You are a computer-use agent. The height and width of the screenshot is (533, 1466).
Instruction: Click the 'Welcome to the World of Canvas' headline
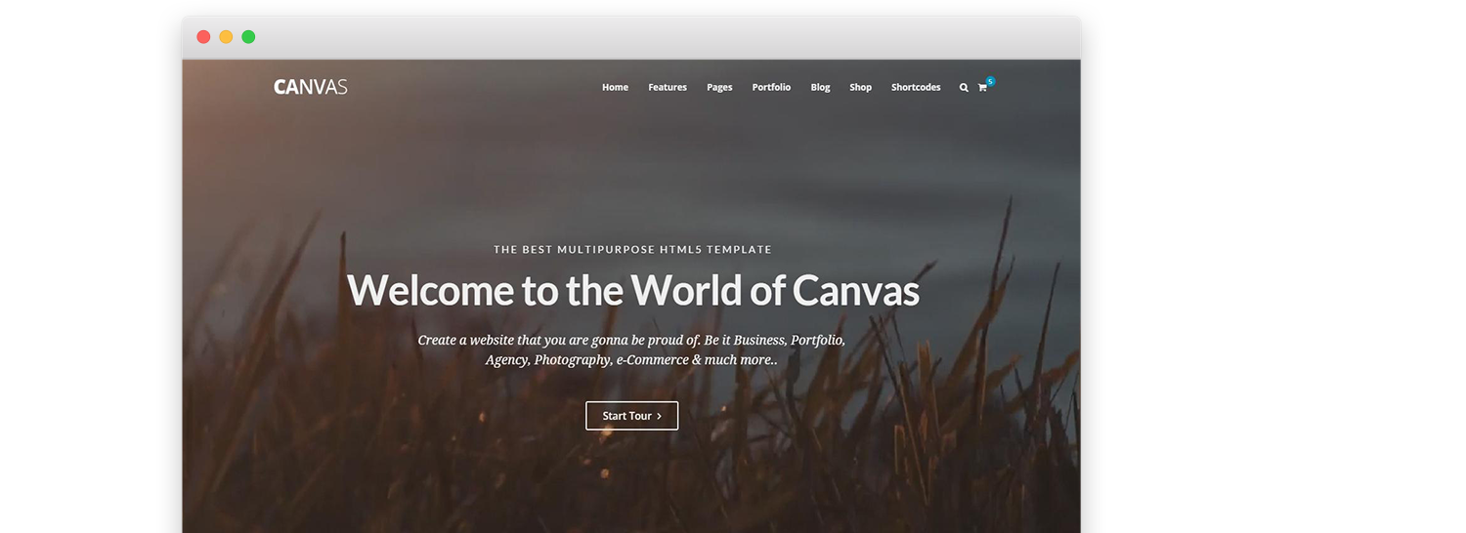[632, 291]
